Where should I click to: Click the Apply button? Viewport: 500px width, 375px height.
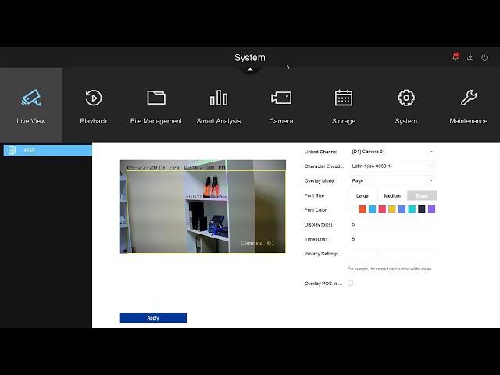point(153,318)
